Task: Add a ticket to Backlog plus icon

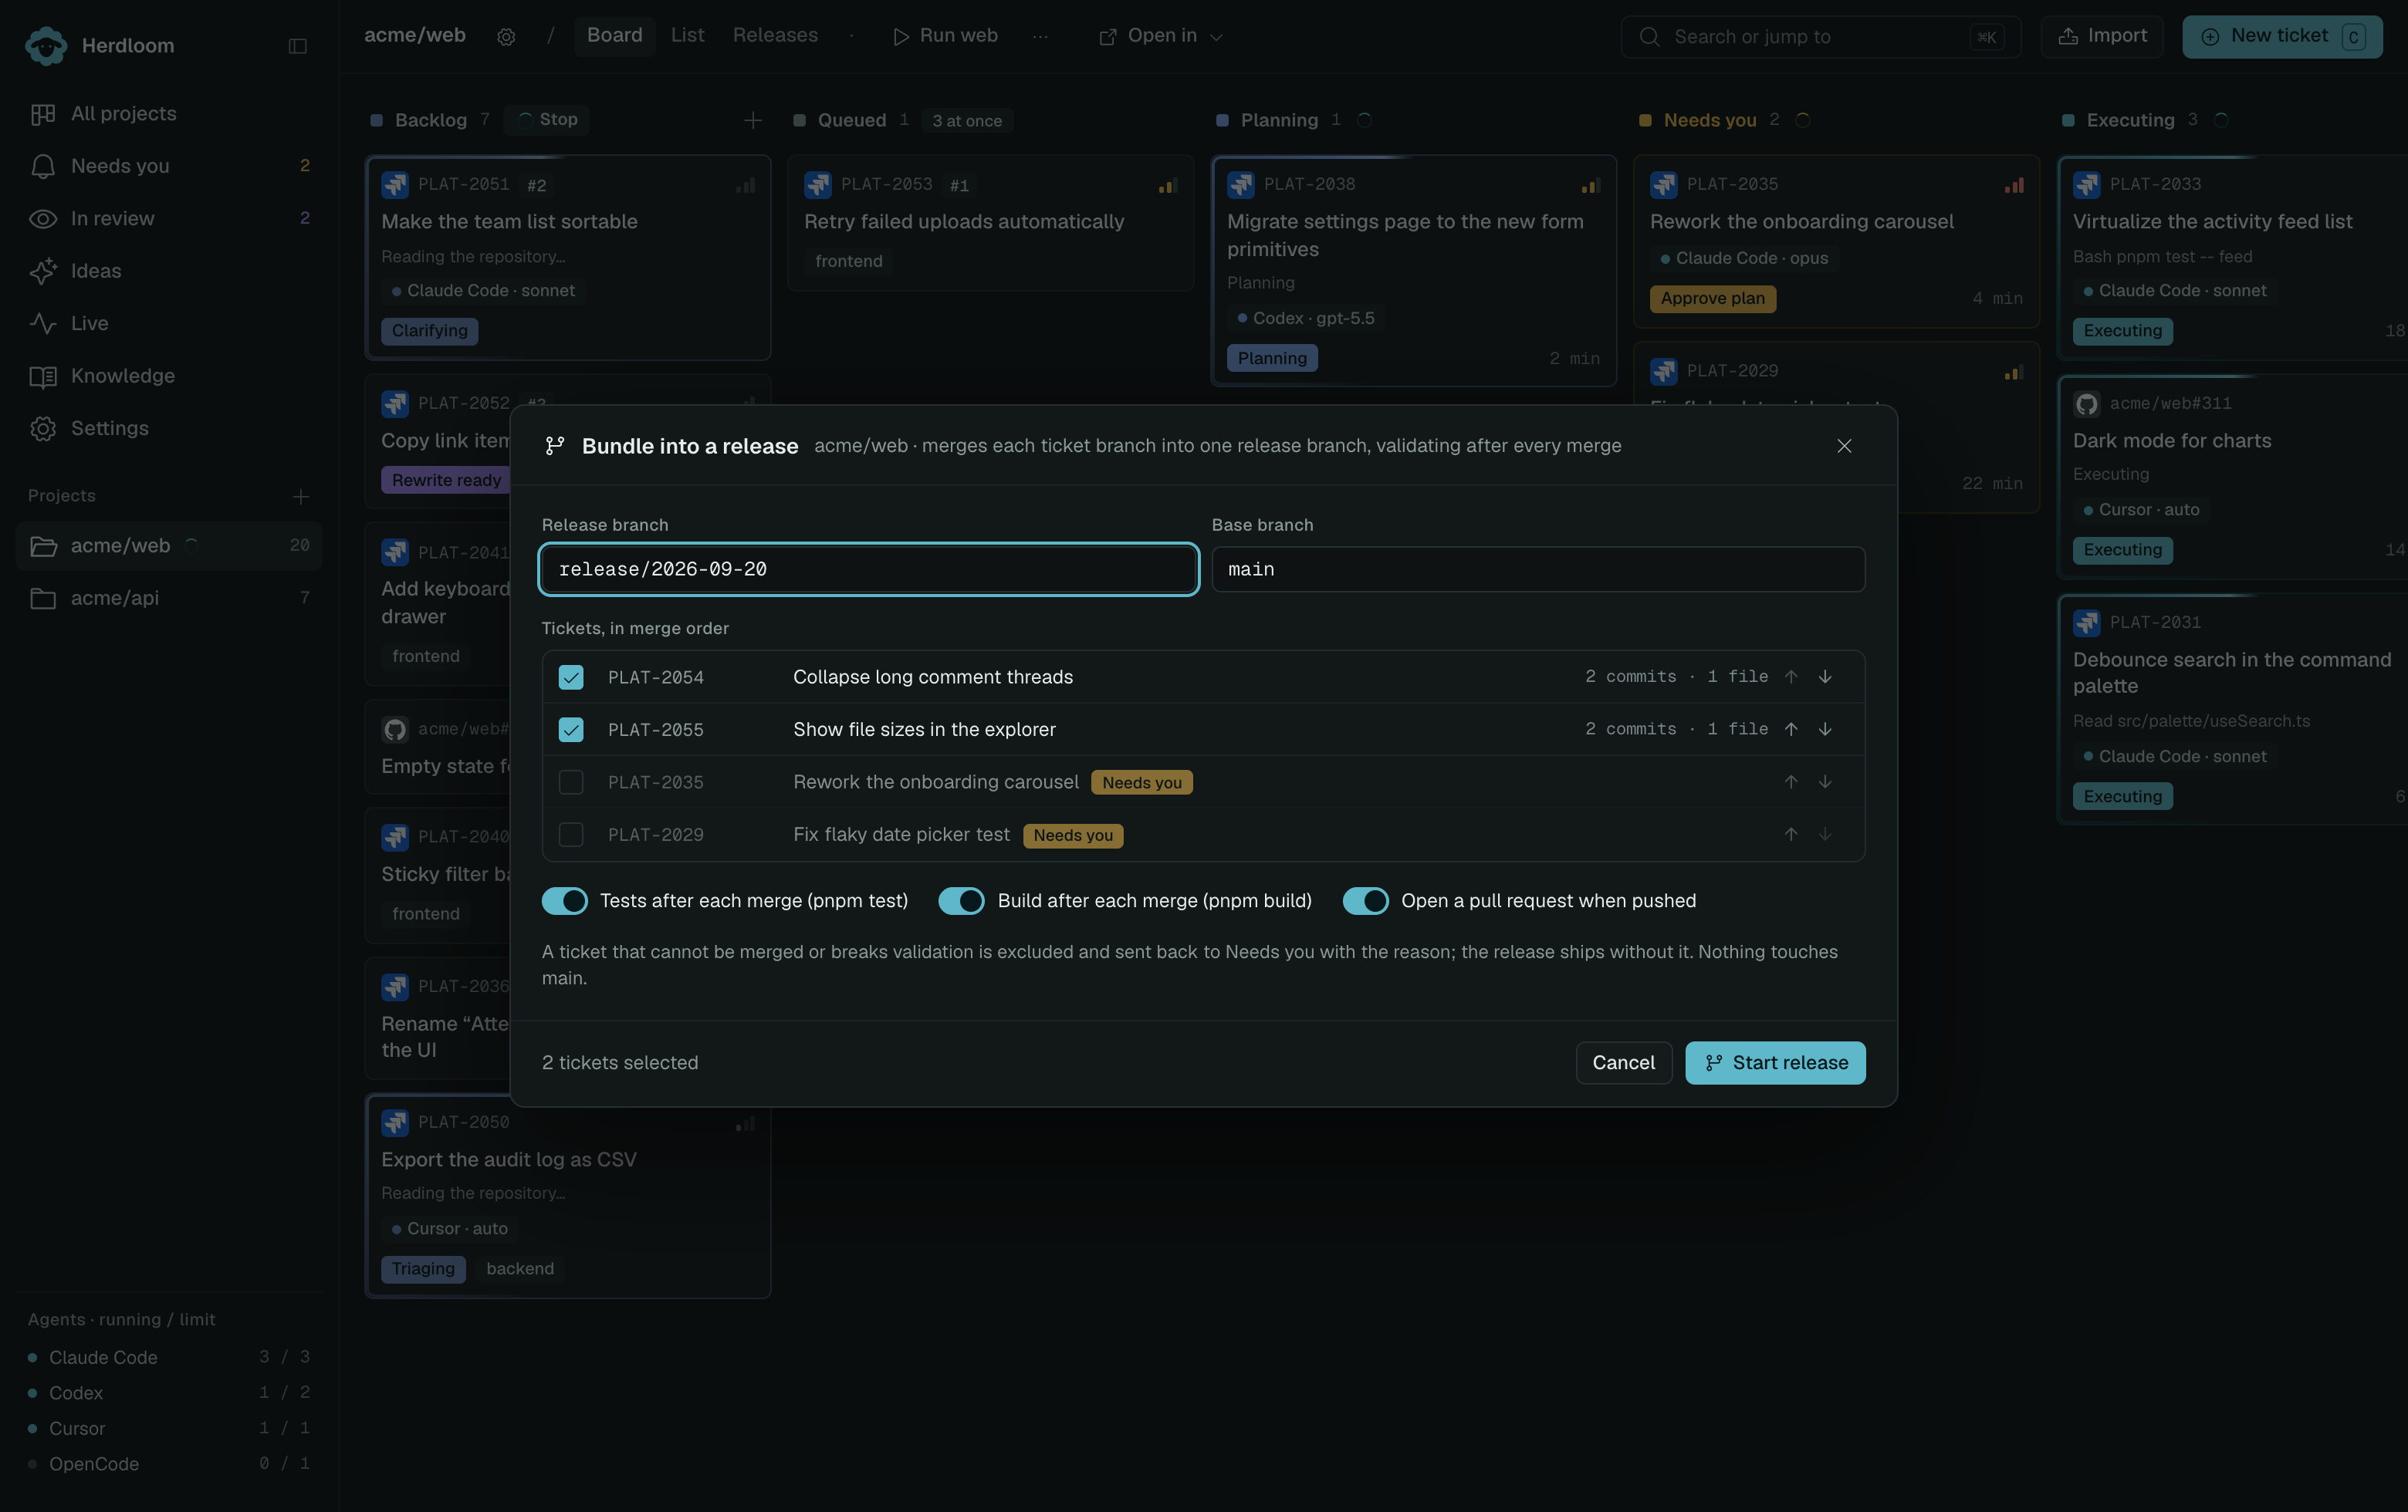Action: pyautogui.click(x=753, y=121)
